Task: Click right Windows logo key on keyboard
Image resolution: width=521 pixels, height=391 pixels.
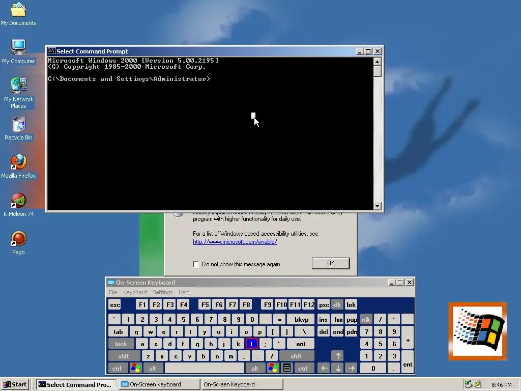Action: (273, 368)
